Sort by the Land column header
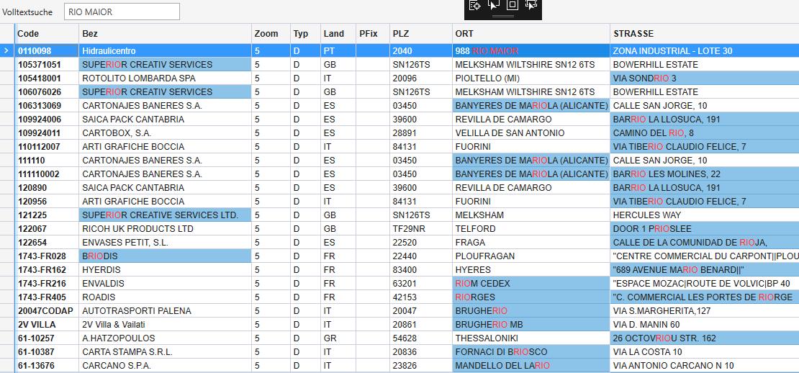The height and width of the screenshot is (373, 799). tap(338, 34)
